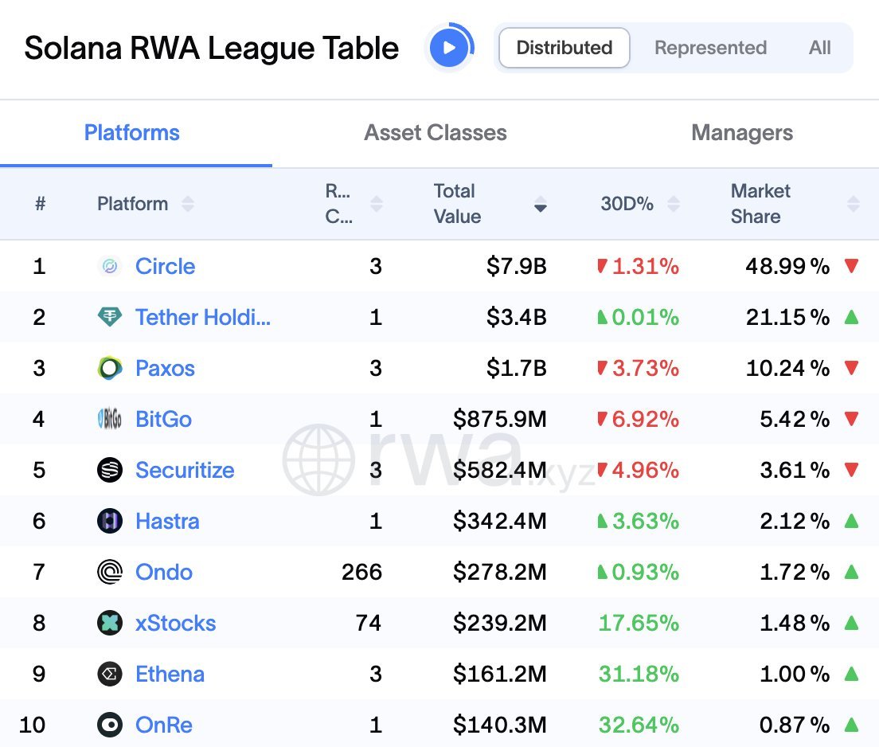Click Tether's $3.4B total value
879x747 pixels.
click(516, 317)
